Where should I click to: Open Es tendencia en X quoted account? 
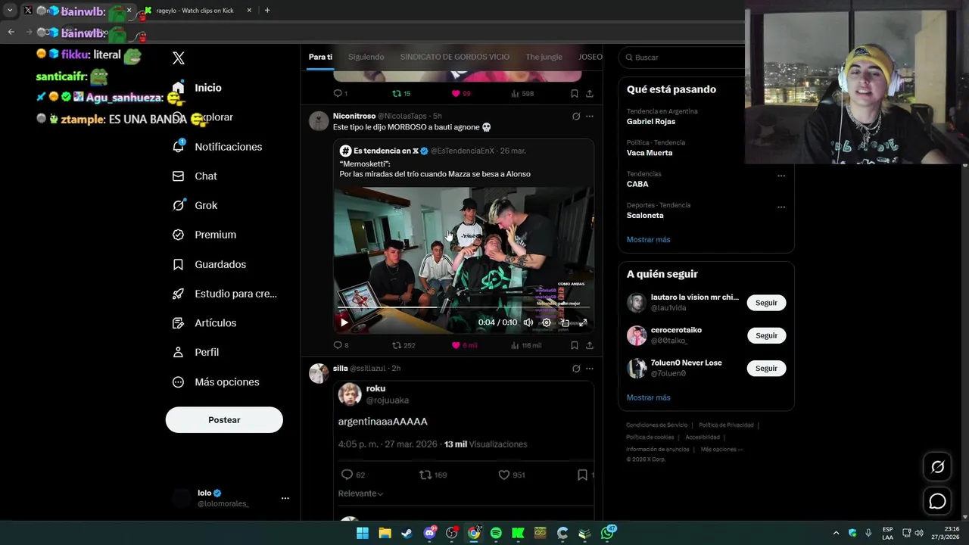click(x=385, y=151)
